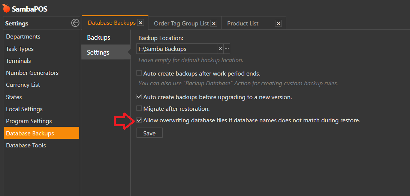This screenshot has width=410, height=196.
Task: Open the Backups section
Action: point(99,37)
